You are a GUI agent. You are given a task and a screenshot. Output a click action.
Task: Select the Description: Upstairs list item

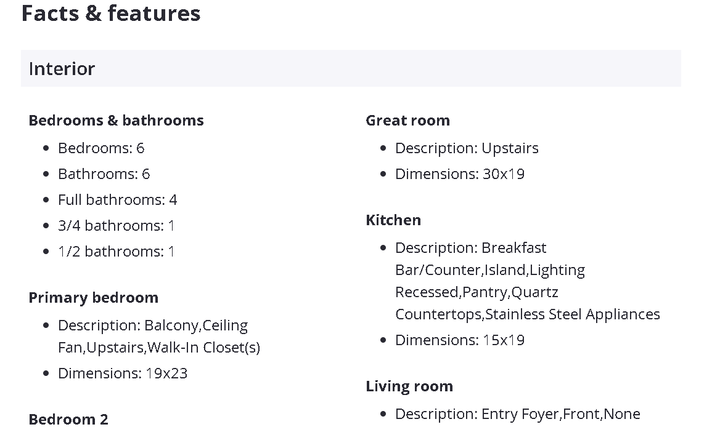point(467,148)
